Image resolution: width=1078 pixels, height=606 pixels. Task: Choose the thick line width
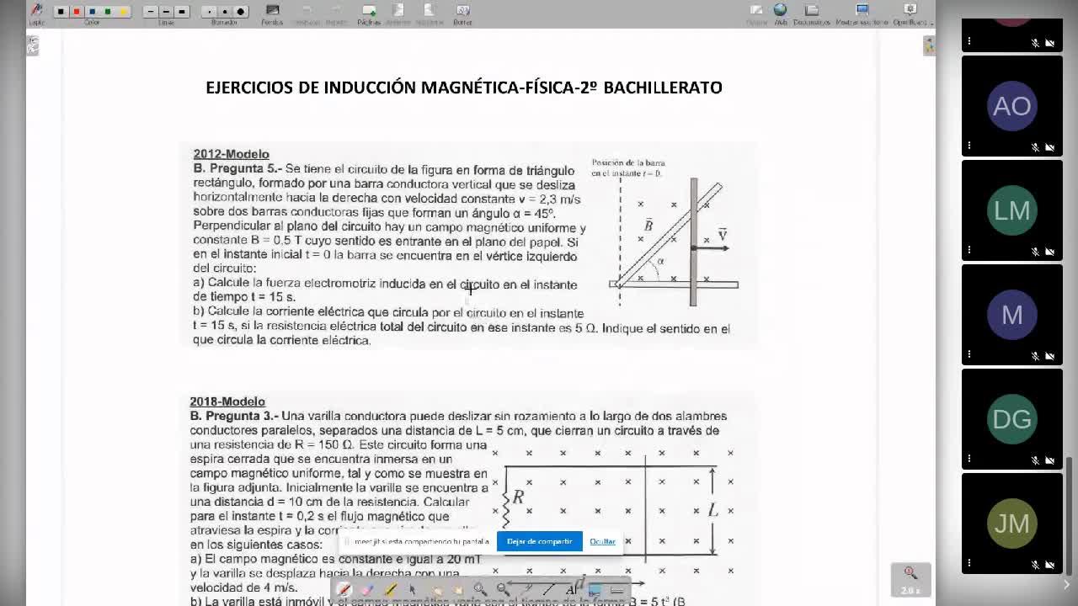click(182, 12)
